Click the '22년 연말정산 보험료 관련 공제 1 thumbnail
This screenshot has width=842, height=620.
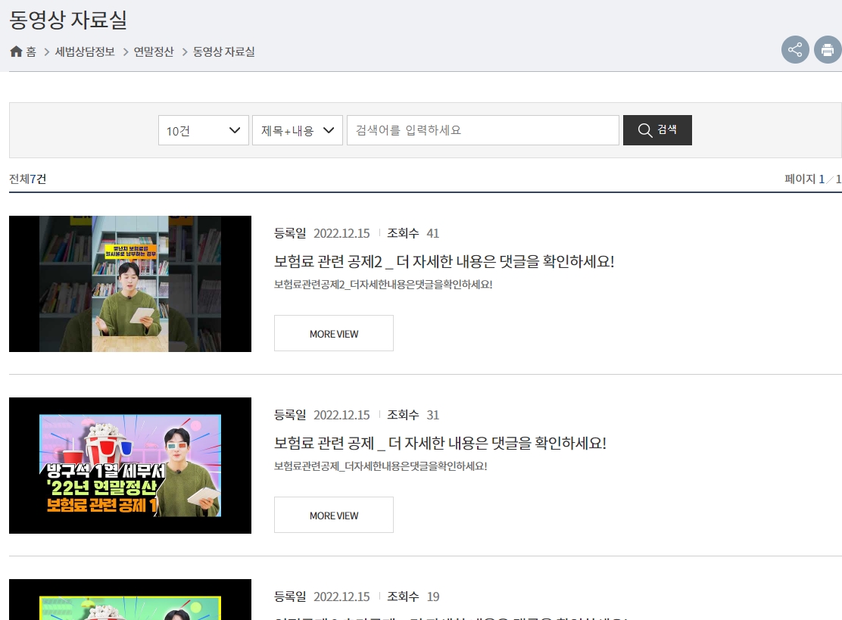pos(129,465)
